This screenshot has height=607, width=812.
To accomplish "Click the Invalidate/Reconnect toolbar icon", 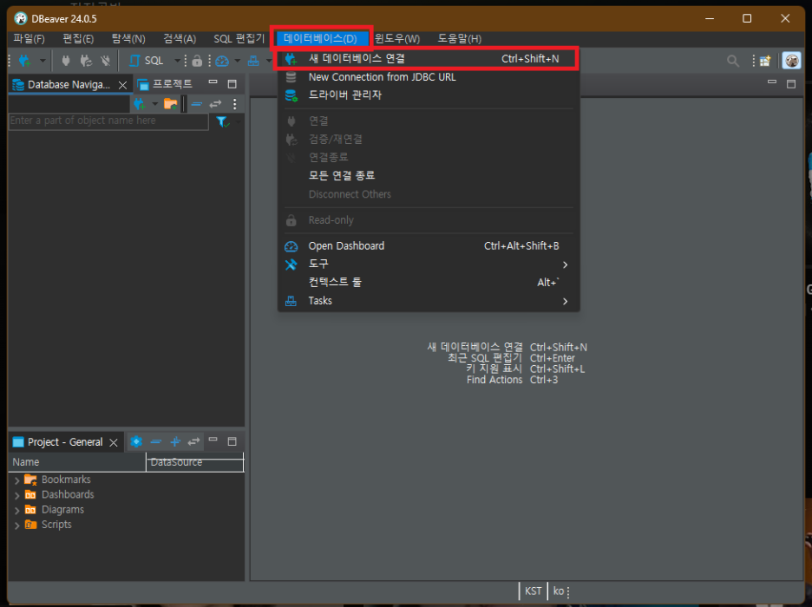I will point(86,61).
